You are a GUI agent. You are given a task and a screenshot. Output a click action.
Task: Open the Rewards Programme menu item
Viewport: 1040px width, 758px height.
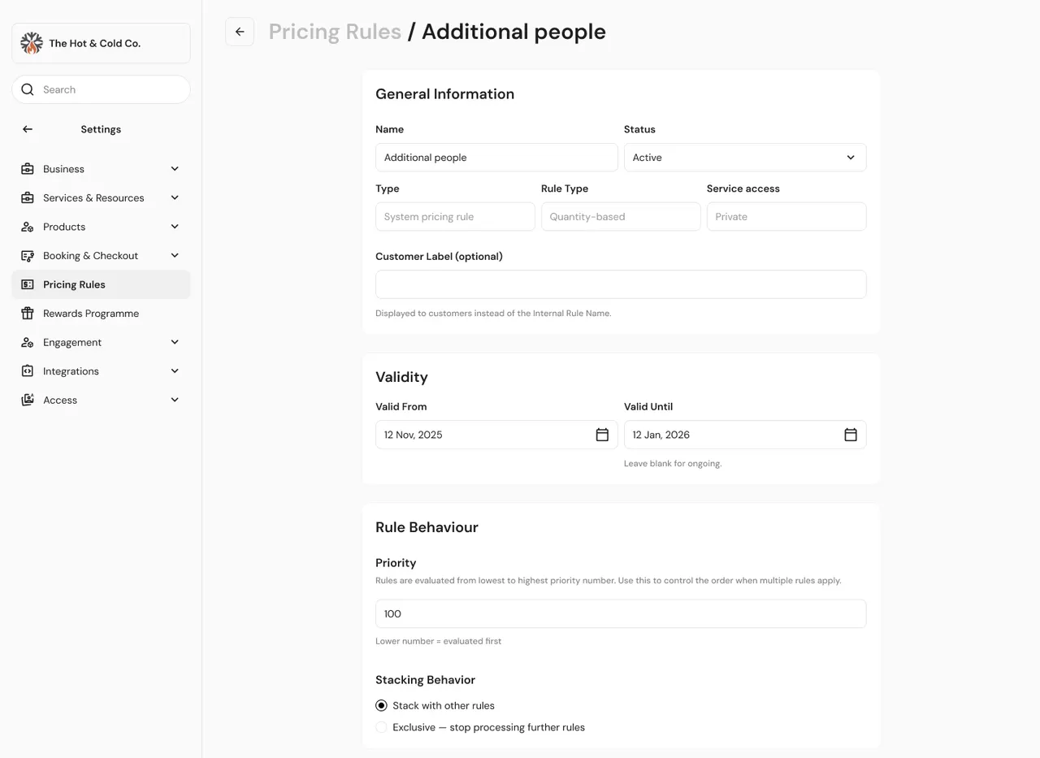pyautogui.click(x=101, y=314)
